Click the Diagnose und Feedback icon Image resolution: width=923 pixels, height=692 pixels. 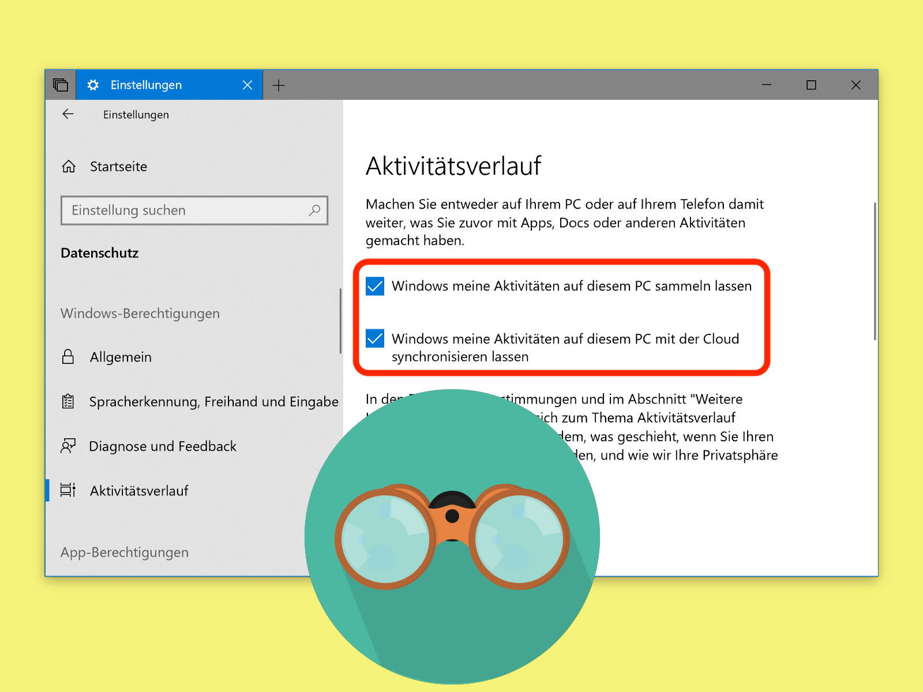tap(68, 446)
